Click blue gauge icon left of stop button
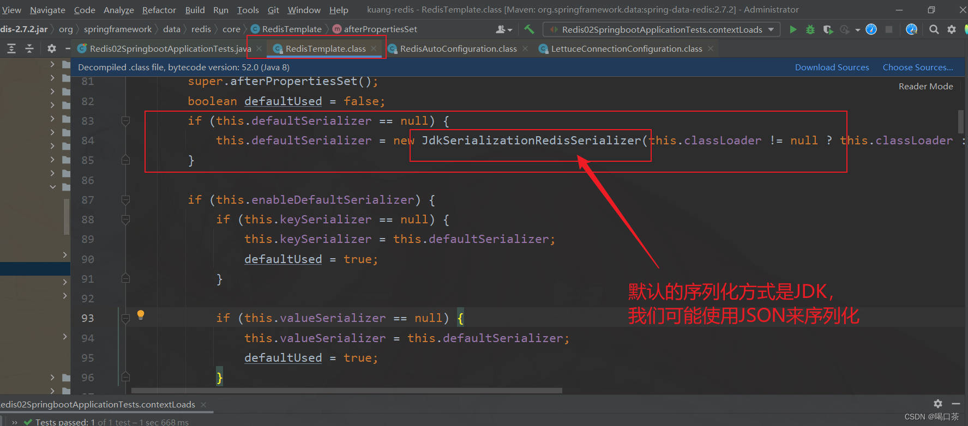The width and height of the screenshot is (968, 426). click(x=871, y=29)
